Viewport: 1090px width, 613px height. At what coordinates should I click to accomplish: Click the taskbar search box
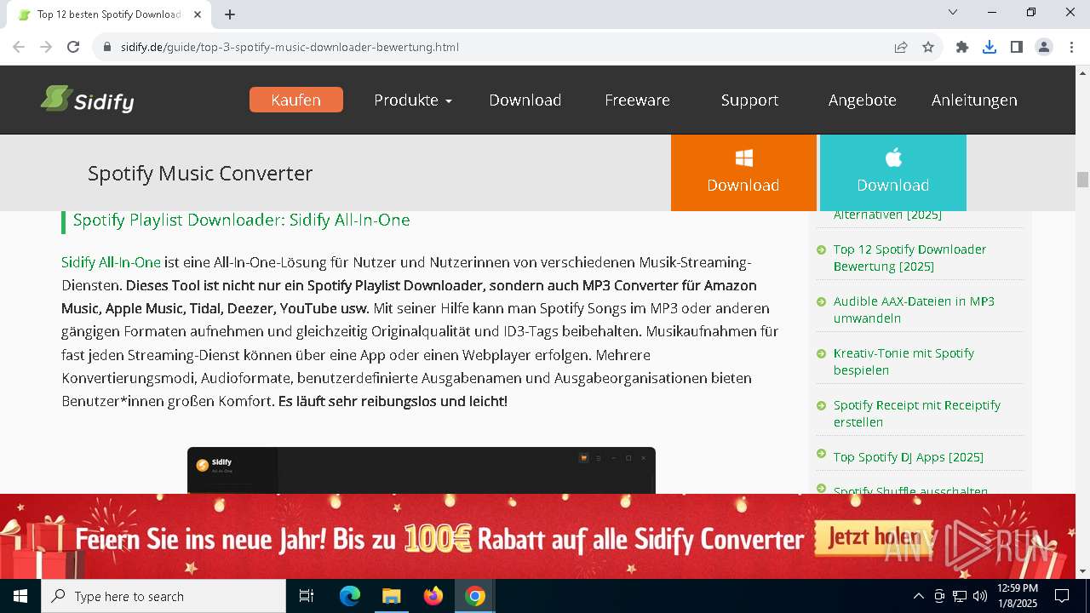click(x=163, y=596)
